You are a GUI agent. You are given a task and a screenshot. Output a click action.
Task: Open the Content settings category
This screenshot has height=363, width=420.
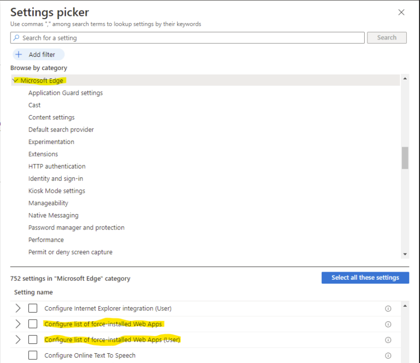[x=51, y=117]
